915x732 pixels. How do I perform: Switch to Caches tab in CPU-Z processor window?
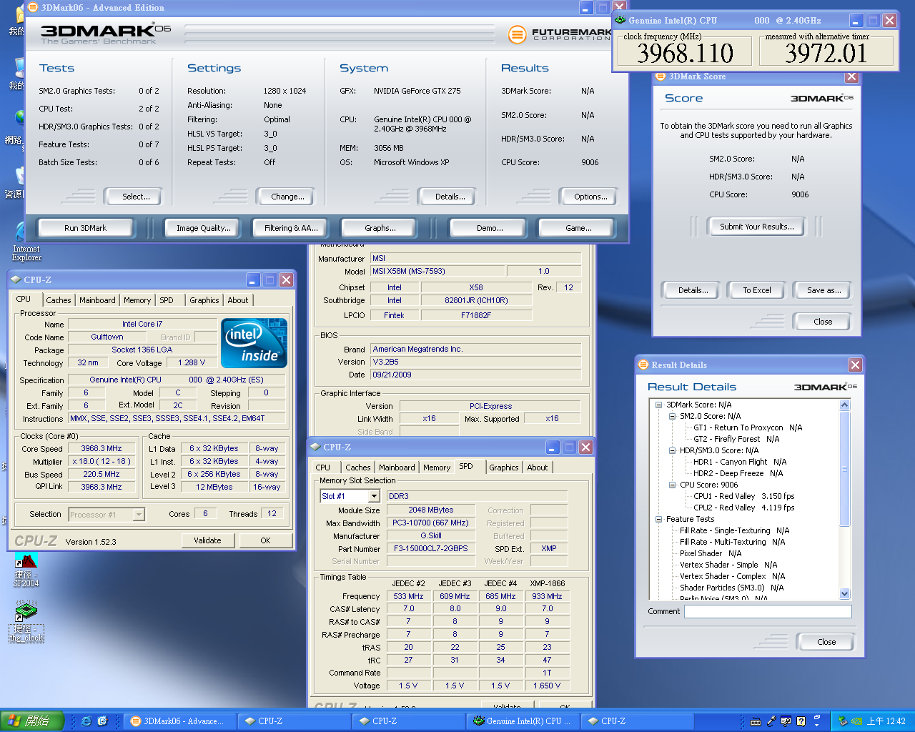click(x=59, y=301)
